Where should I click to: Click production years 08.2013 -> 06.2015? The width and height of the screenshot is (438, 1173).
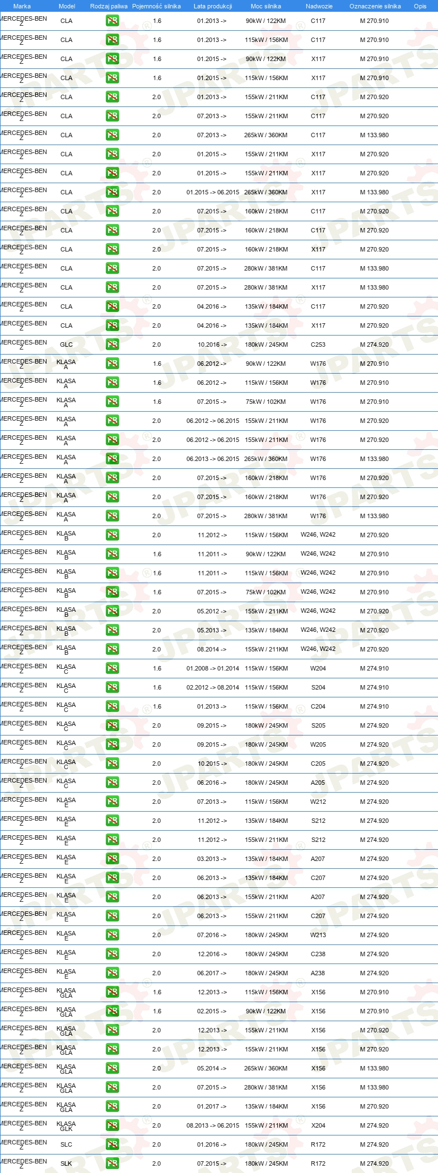tap(213, 1125)
